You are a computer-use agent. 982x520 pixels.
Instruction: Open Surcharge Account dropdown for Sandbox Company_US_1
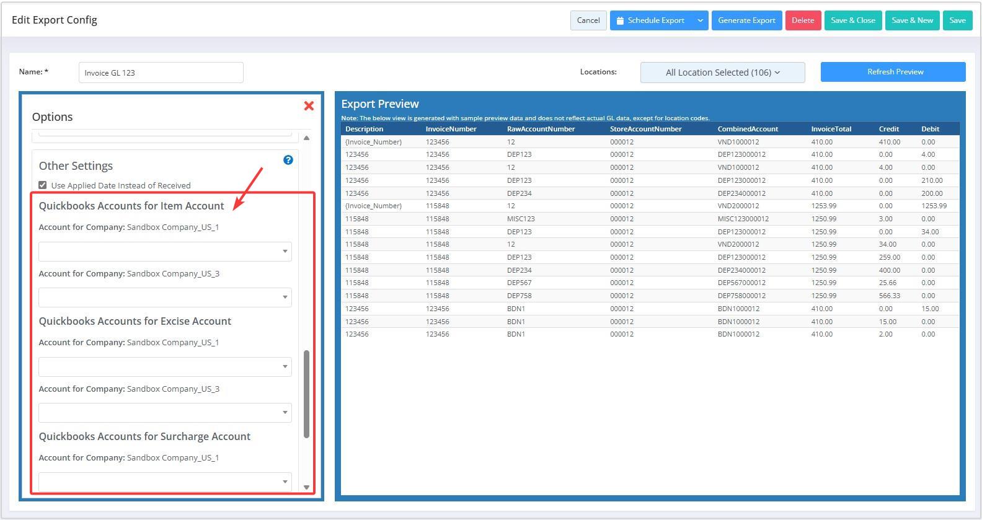pyautogui.click(x=165, y=482)
